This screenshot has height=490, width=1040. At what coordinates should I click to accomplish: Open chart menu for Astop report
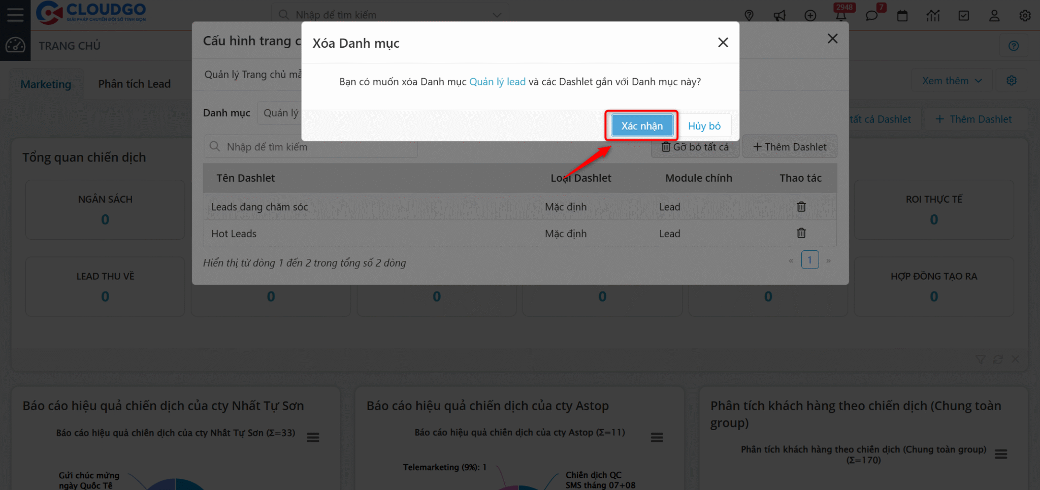pyautogui.click(x=657, y=437)
